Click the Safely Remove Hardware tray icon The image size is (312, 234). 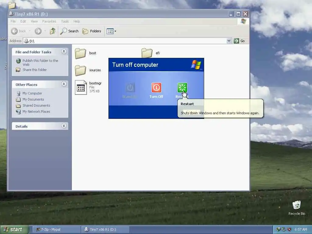tap(284, 229)
